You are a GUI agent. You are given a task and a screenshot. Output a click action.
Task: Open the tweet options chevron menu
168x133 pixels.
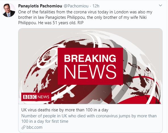[x=160, y=5]
